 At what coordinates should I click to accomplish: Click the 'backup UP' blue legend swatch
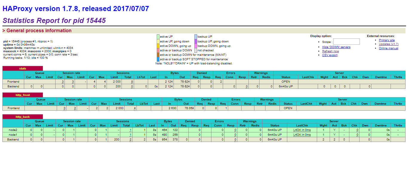196,37
